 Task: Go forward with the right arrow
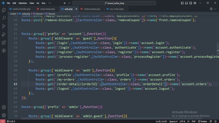pyautogui.click(x=69, y=3)
